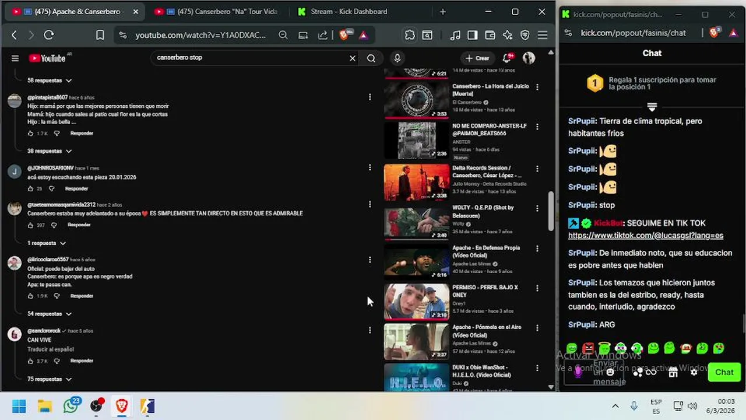The image size is (746, 420).
Task: Open the emoji picker in Kick chat
Action: click(610, 372)
